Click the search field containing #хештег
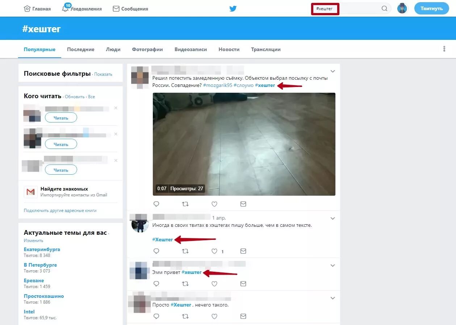This screenshot has width=456, height=325. (x=351, y=9)
